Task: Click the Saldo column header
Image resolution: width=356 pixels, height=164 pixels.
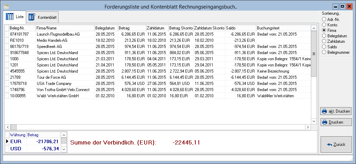Action: pos(240,28)
